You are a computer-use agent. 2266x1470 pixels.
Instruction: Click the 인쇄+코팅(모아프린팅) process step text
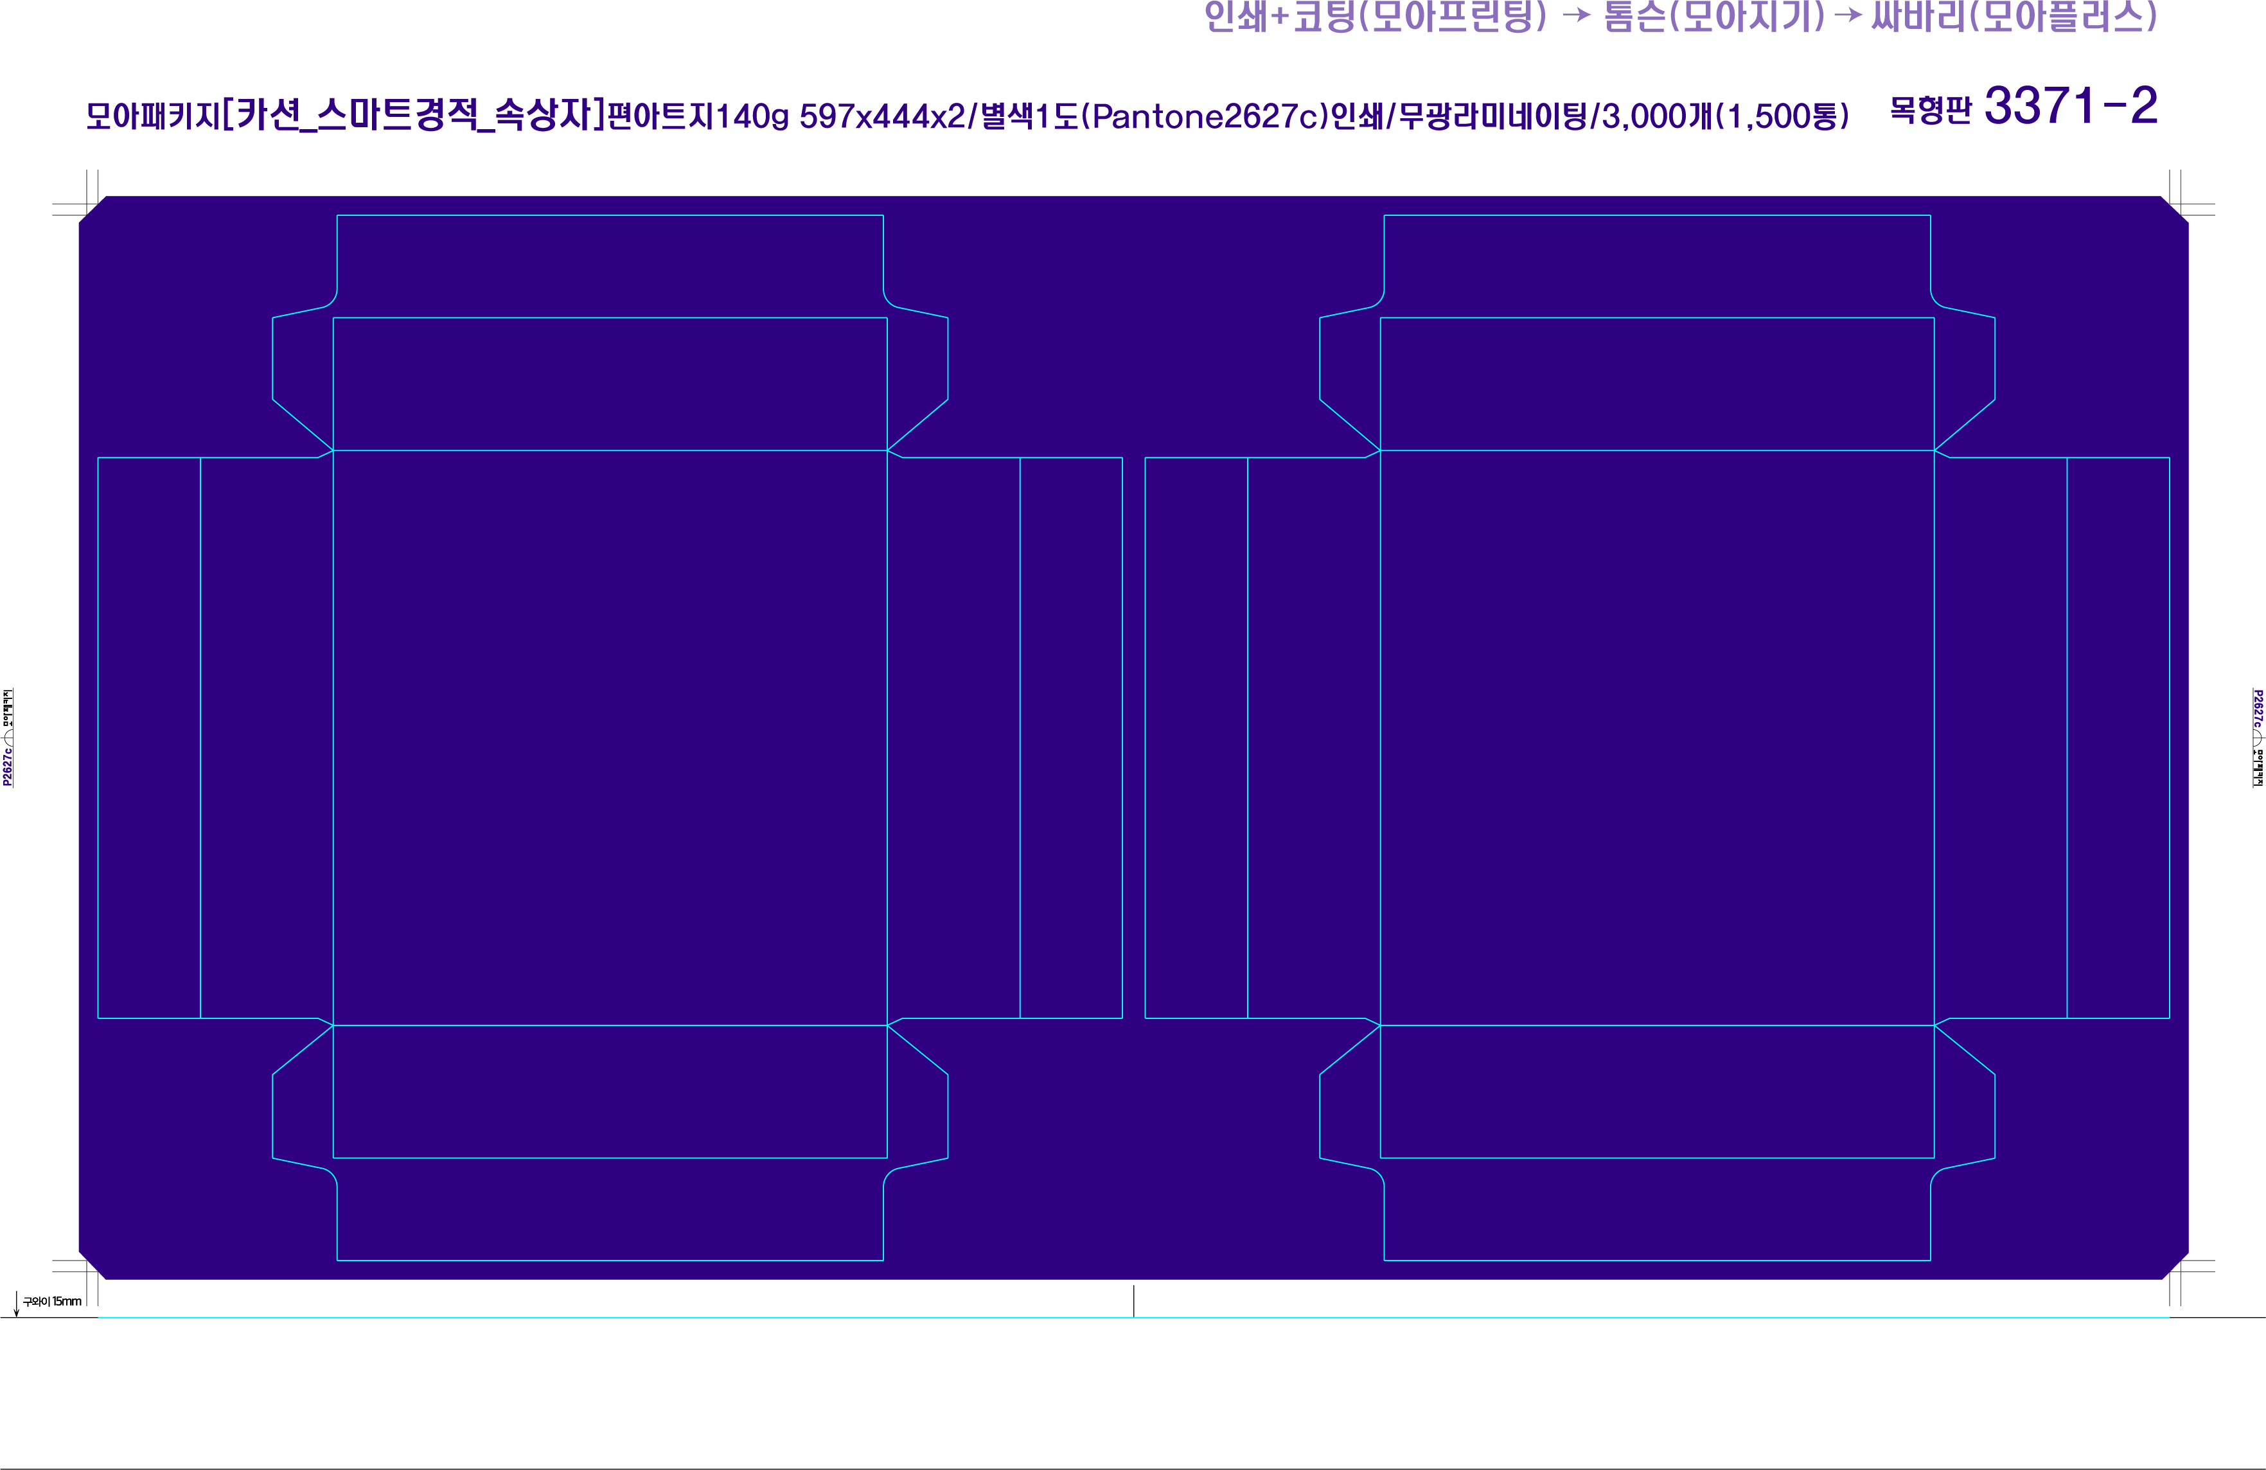pos(1375,17)
